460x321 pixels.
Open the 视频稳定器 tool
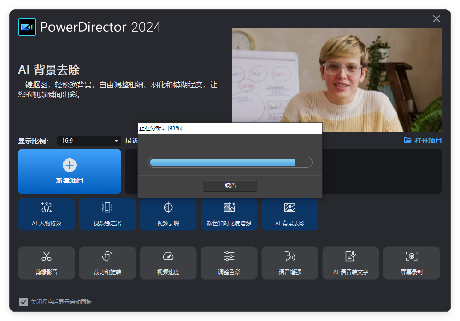click(107, 214)
